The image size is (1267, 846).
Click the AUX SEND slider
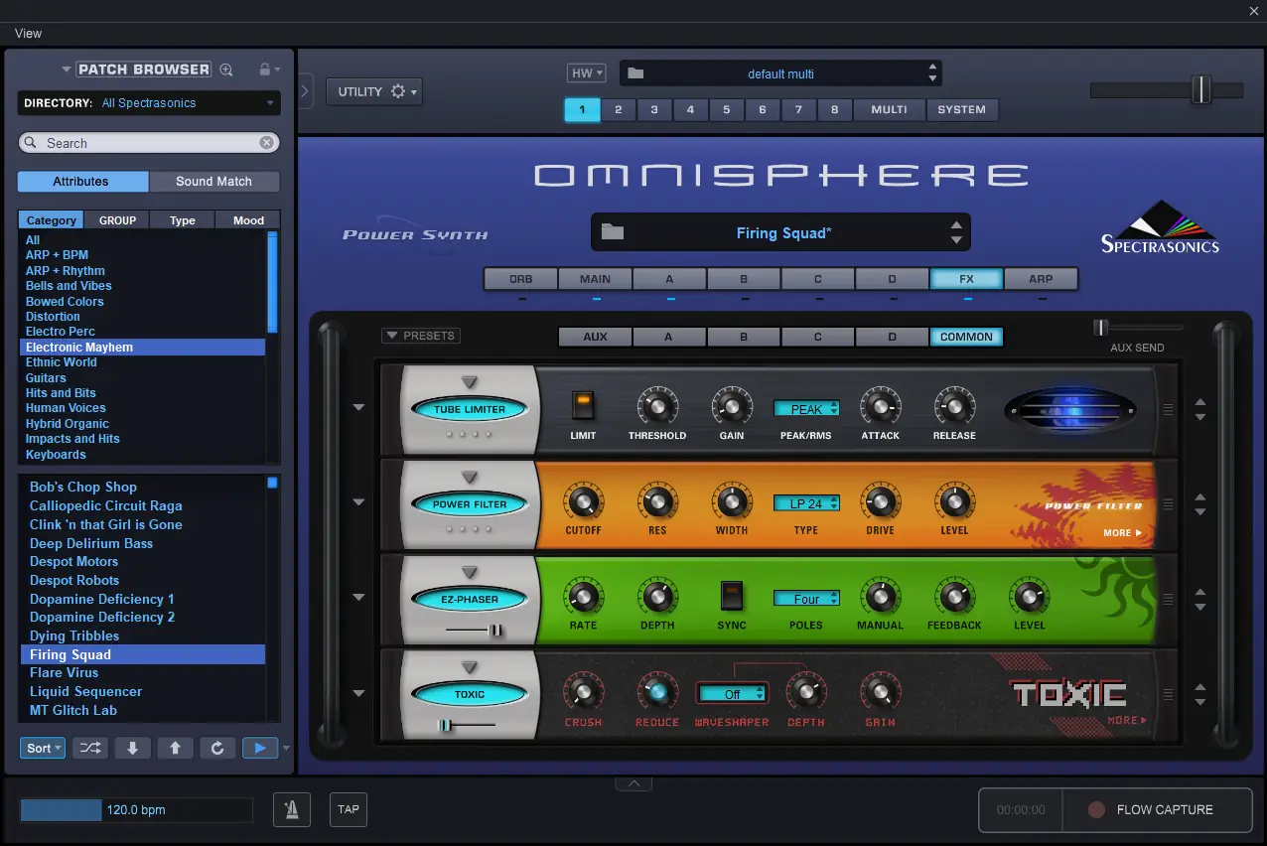(x=1138, y=327)
